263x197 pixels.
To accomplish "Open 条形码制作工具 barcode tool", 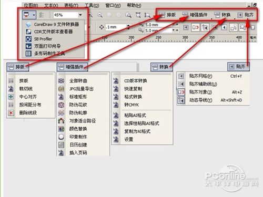I will tap(53, 53).
